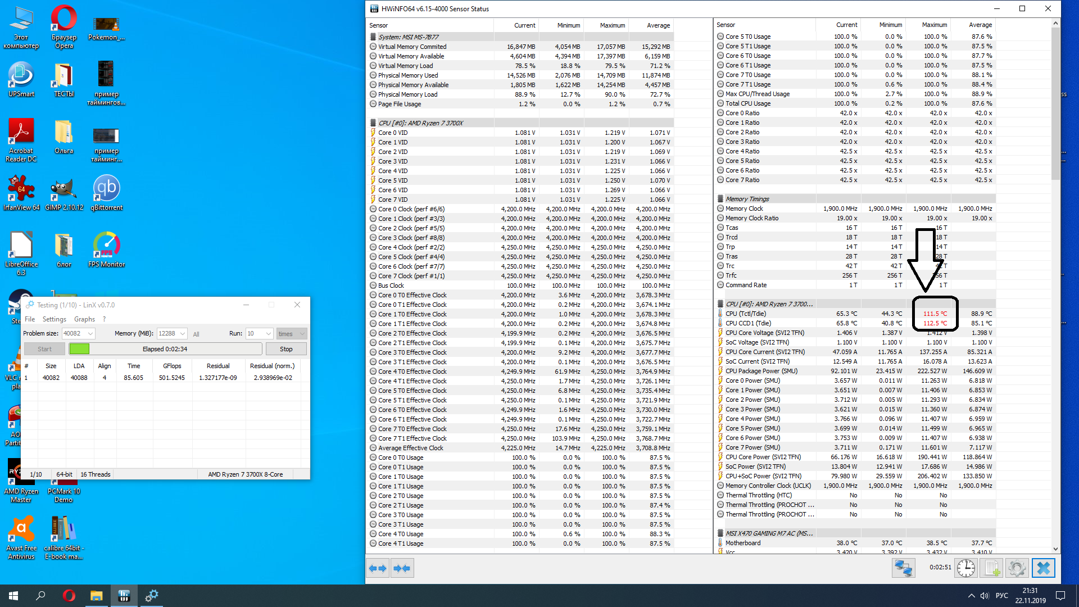
Task: Open the Graphs menu in LinX
Action: coord(84,319)
